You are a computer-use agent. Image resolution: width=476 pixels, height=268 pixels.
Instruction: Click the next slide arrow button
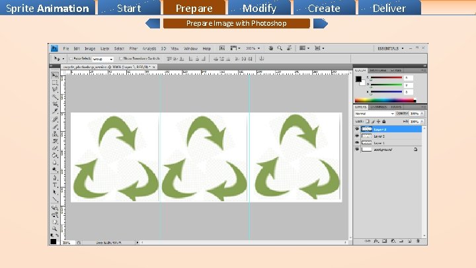tap(321, 23)
